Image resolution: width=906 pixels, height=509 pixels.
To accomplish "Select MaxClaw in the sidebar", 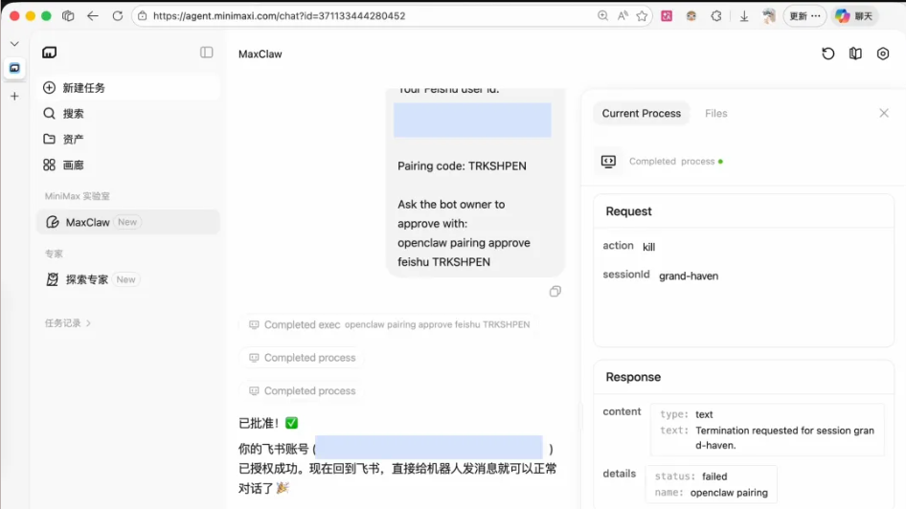I will point(88,222).
